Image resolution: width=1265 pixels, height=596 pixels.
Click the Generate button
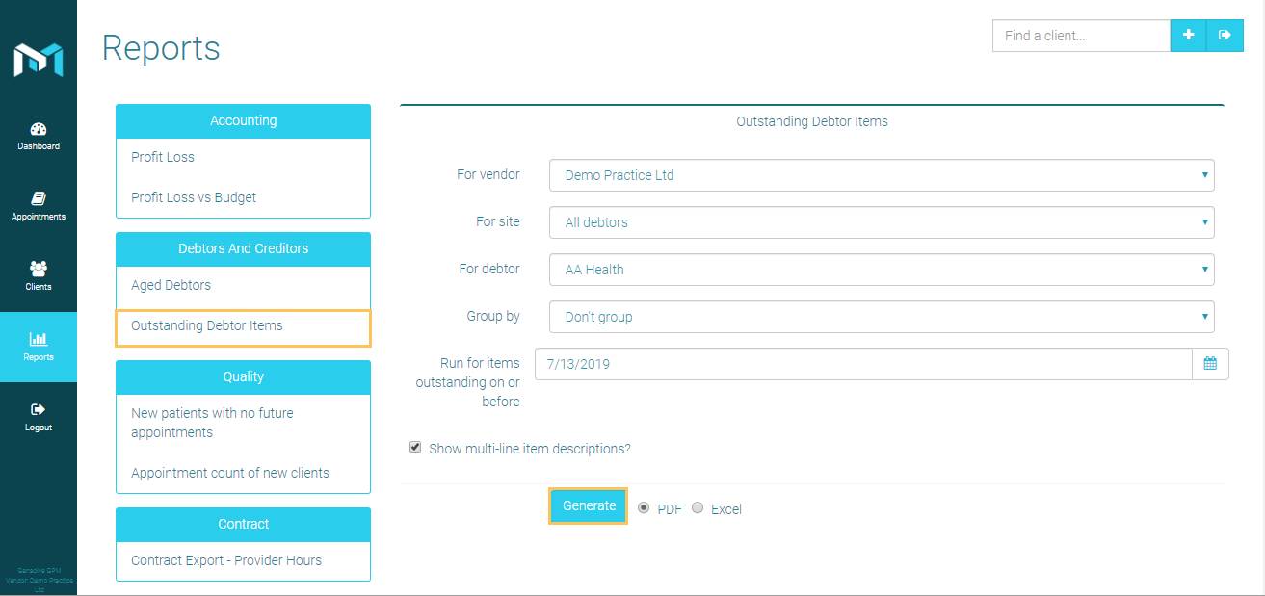588,505
